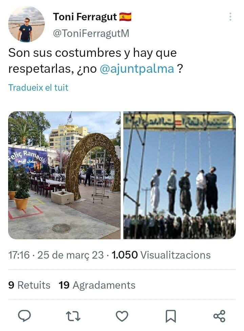244x331 pixels.
Task: Open the attached photo with yellow banner
Action: [180, 175]
